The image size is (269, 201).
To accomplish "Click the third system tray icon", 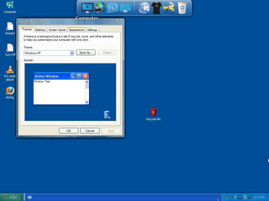I will (x=235, y=197).
